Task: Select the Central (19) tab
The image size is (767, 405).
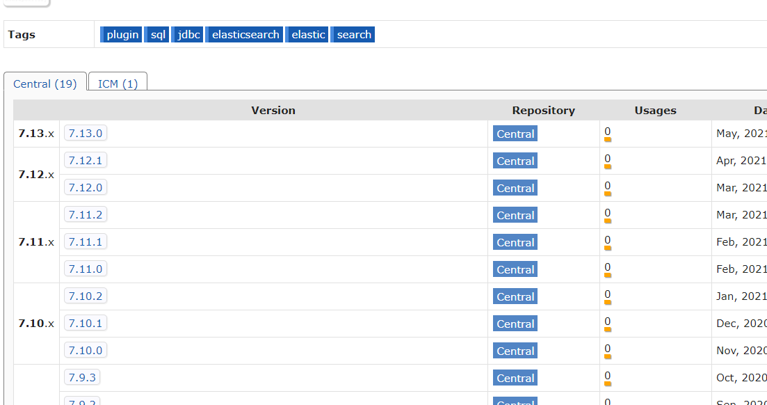Action: click(45, 84)
